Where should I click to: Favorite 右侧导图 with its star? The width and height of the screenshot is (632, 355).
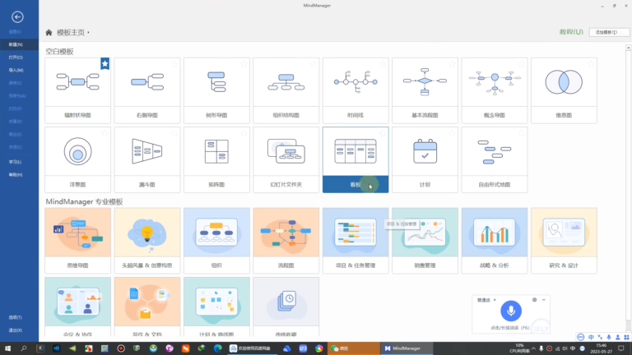[174, 63]
